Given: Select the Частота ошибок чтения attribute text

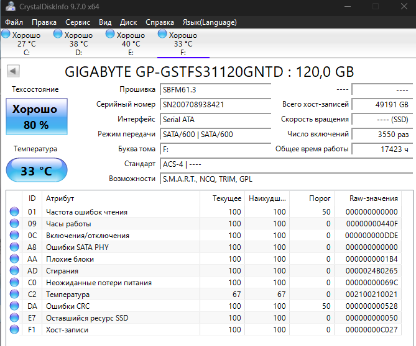Looking at the screenshot, I should click(x=87, y=212).
